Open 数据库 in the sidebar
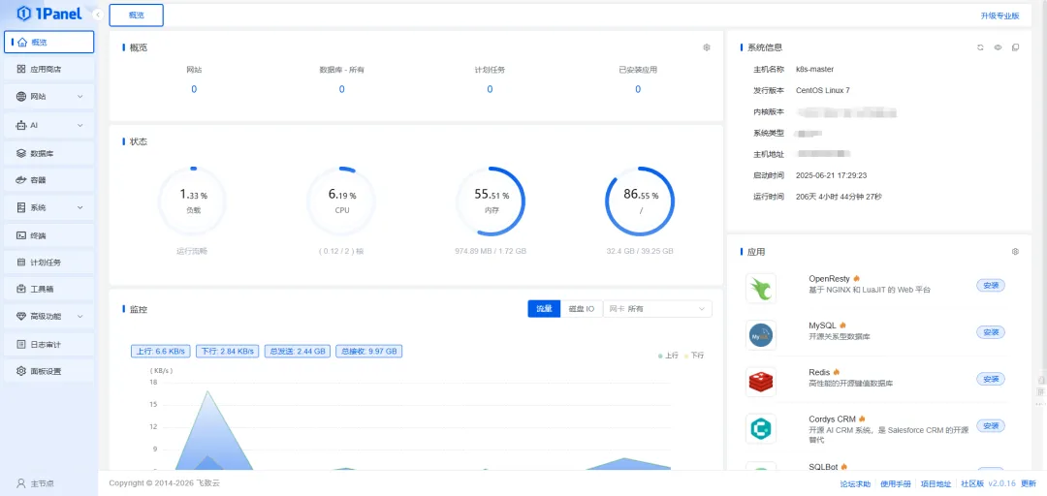The width and height of the screenshot is (1047, 496). click(48, 153)
